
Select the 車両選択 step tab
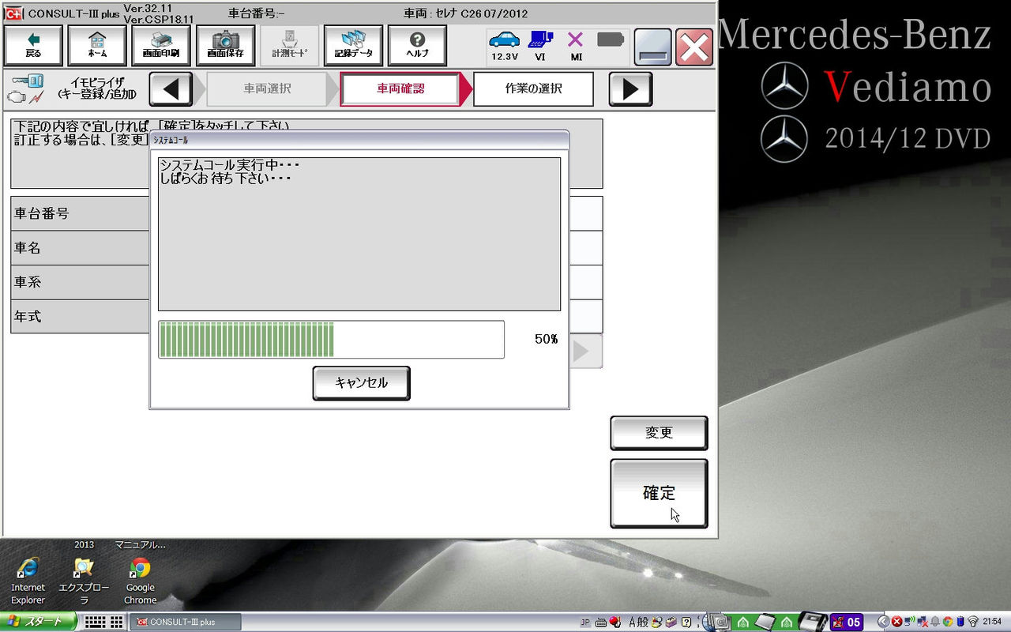coord(267,88)
